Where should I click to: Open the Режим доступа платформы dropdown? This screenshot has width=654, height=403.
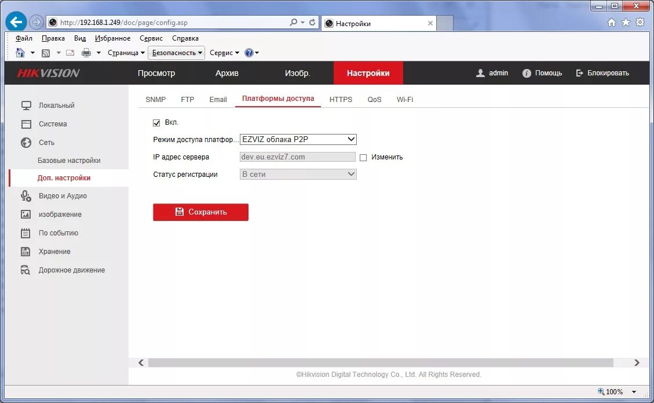(x=298, y=140)
